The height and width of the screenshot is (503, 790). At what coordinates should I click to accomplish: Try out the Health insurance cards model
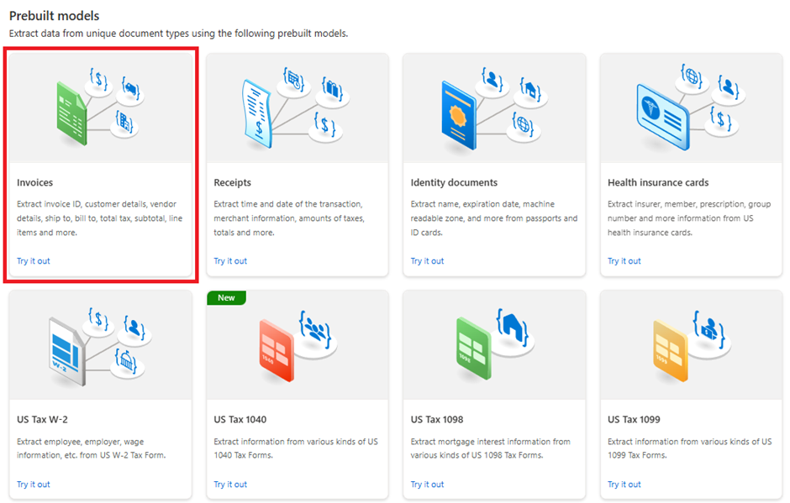click(624, 261)
